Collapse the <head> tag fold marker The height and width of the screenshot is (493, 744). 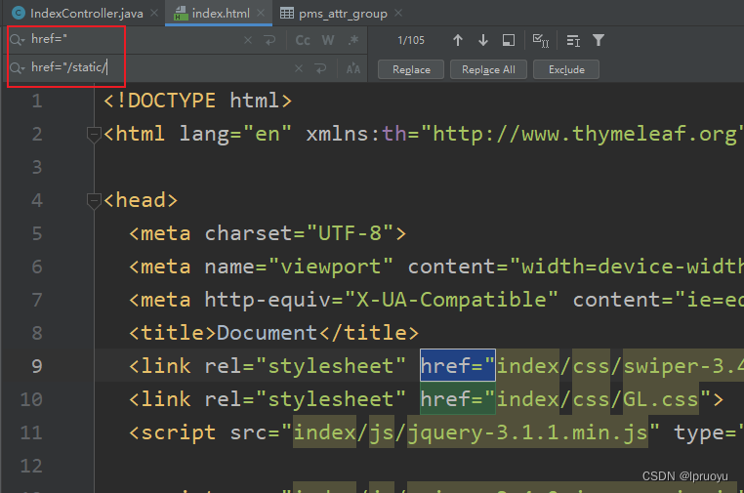click(94, 201)
